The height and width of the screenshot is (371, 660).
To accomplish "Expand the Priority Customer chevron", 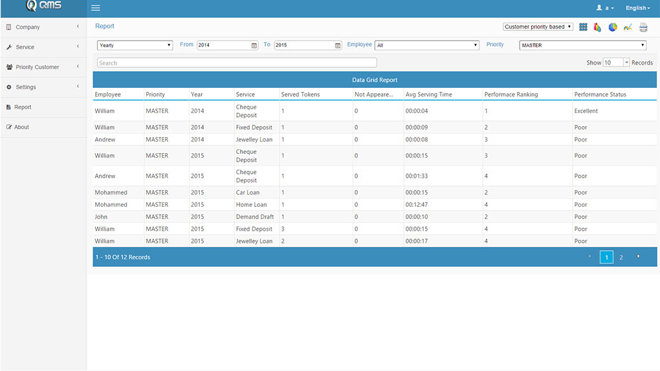I will pyautogui.click(x=78, y=66).
